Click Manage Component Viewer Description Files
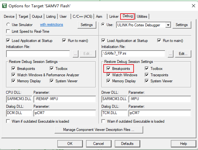 point(98,130)
